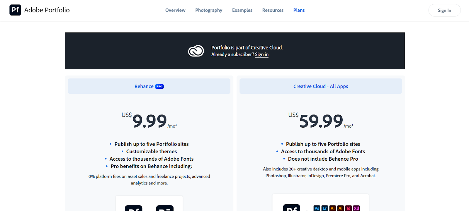
Task: Click the Sign In button
Action: (x=444, y=10)
